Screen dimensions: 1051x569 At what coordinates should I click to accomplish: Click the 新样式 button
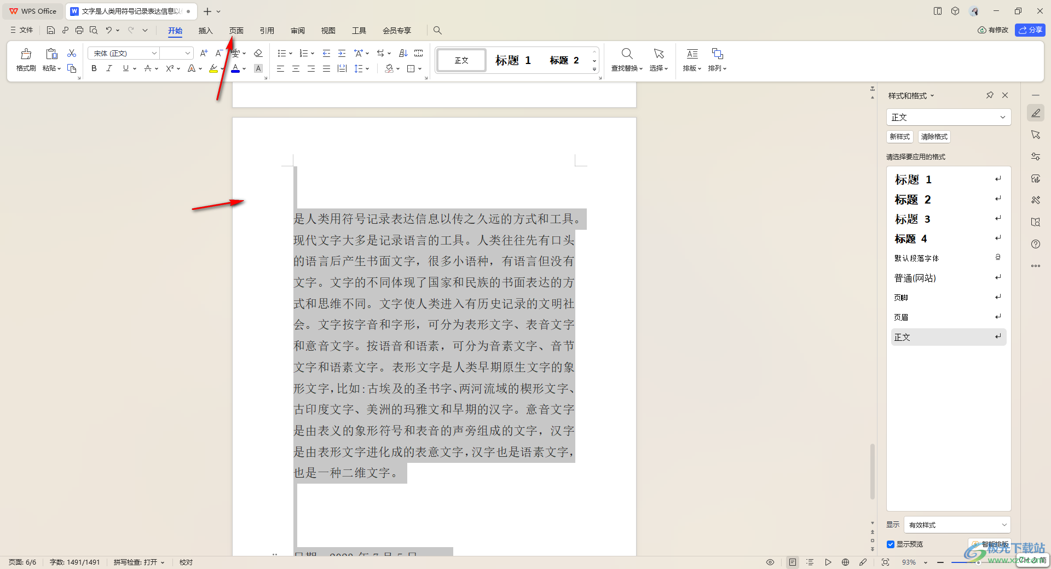[x=900, y=137]
